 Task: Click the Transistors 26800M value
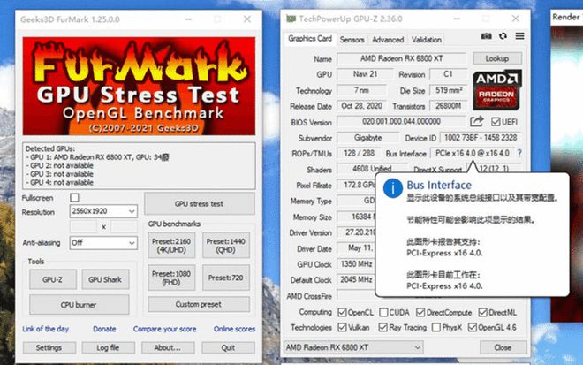(x=448, y=106)
